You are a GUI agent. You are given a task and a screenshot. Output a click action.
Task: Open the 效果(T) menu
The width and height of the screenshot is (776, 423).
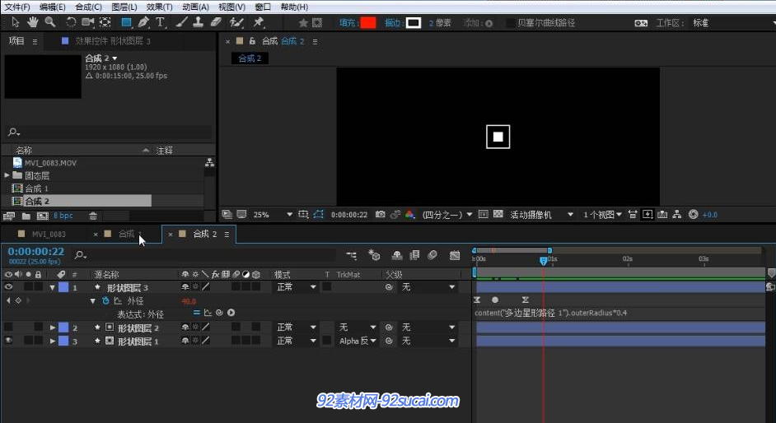tap(159, 7)
